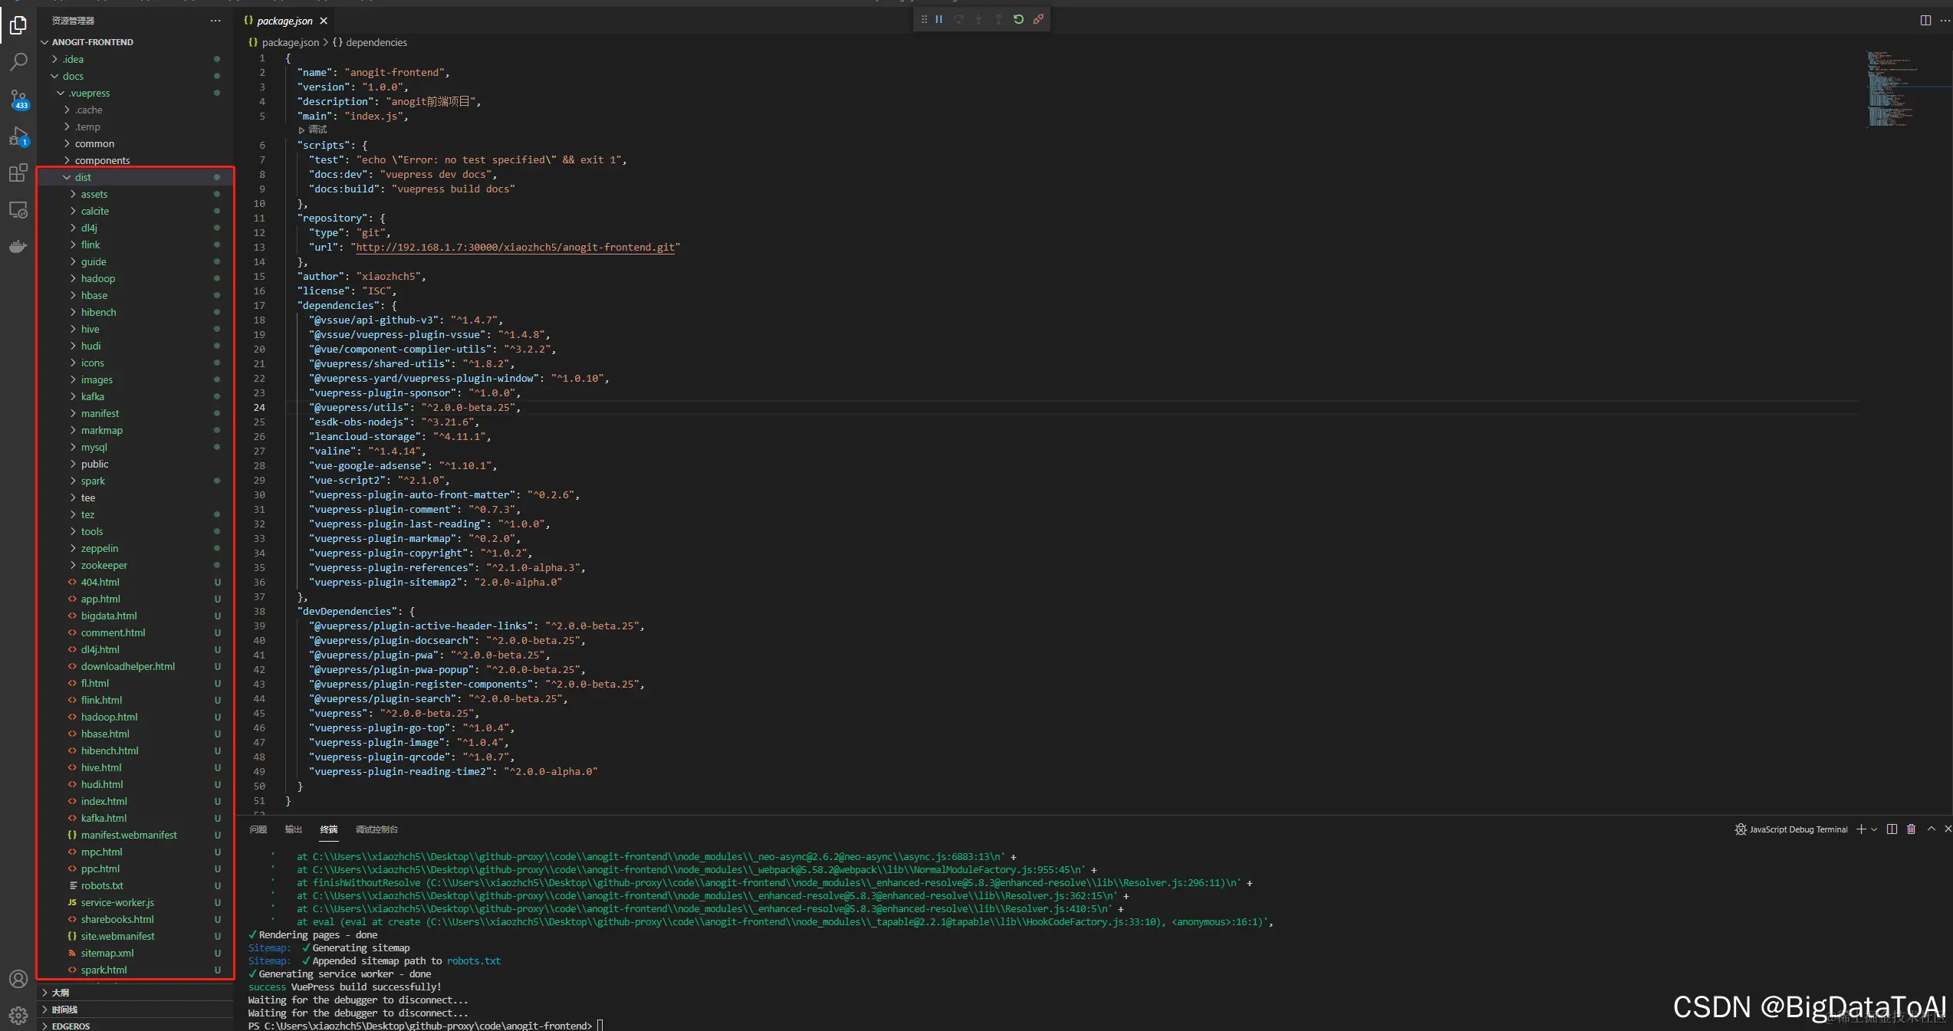Disconnect the debugger

(1038, 19)
